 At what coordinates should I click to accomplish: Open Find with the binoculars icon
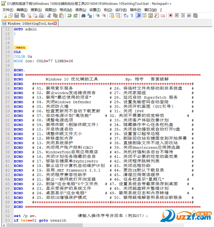tap(83, 16)
